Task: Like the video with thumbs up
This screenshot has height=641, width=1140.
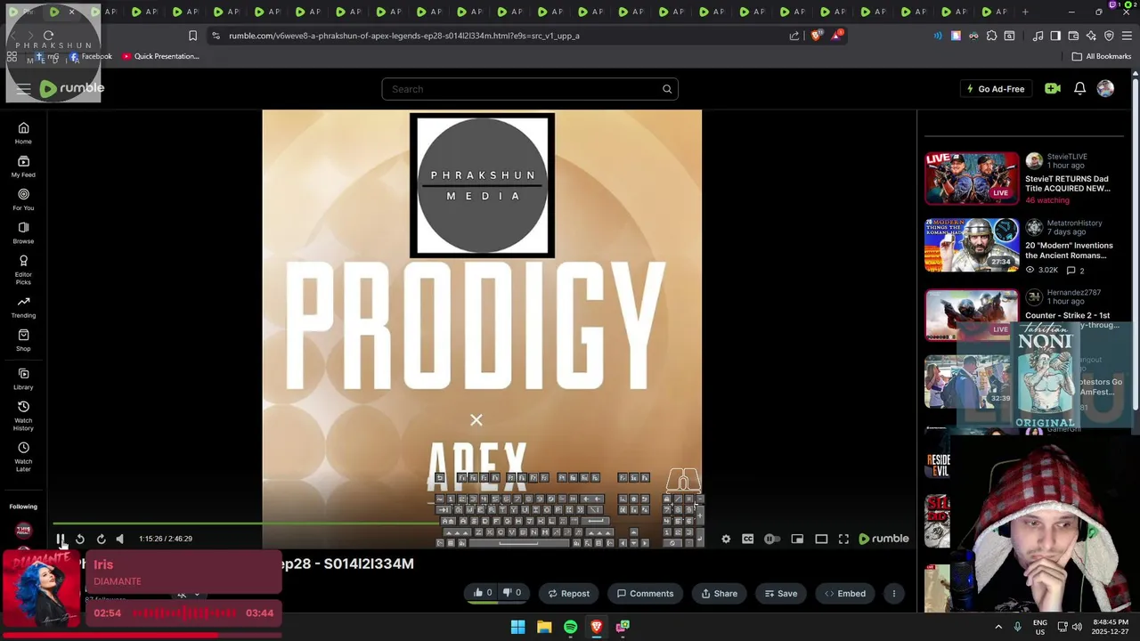Action: tap(483, 593)
